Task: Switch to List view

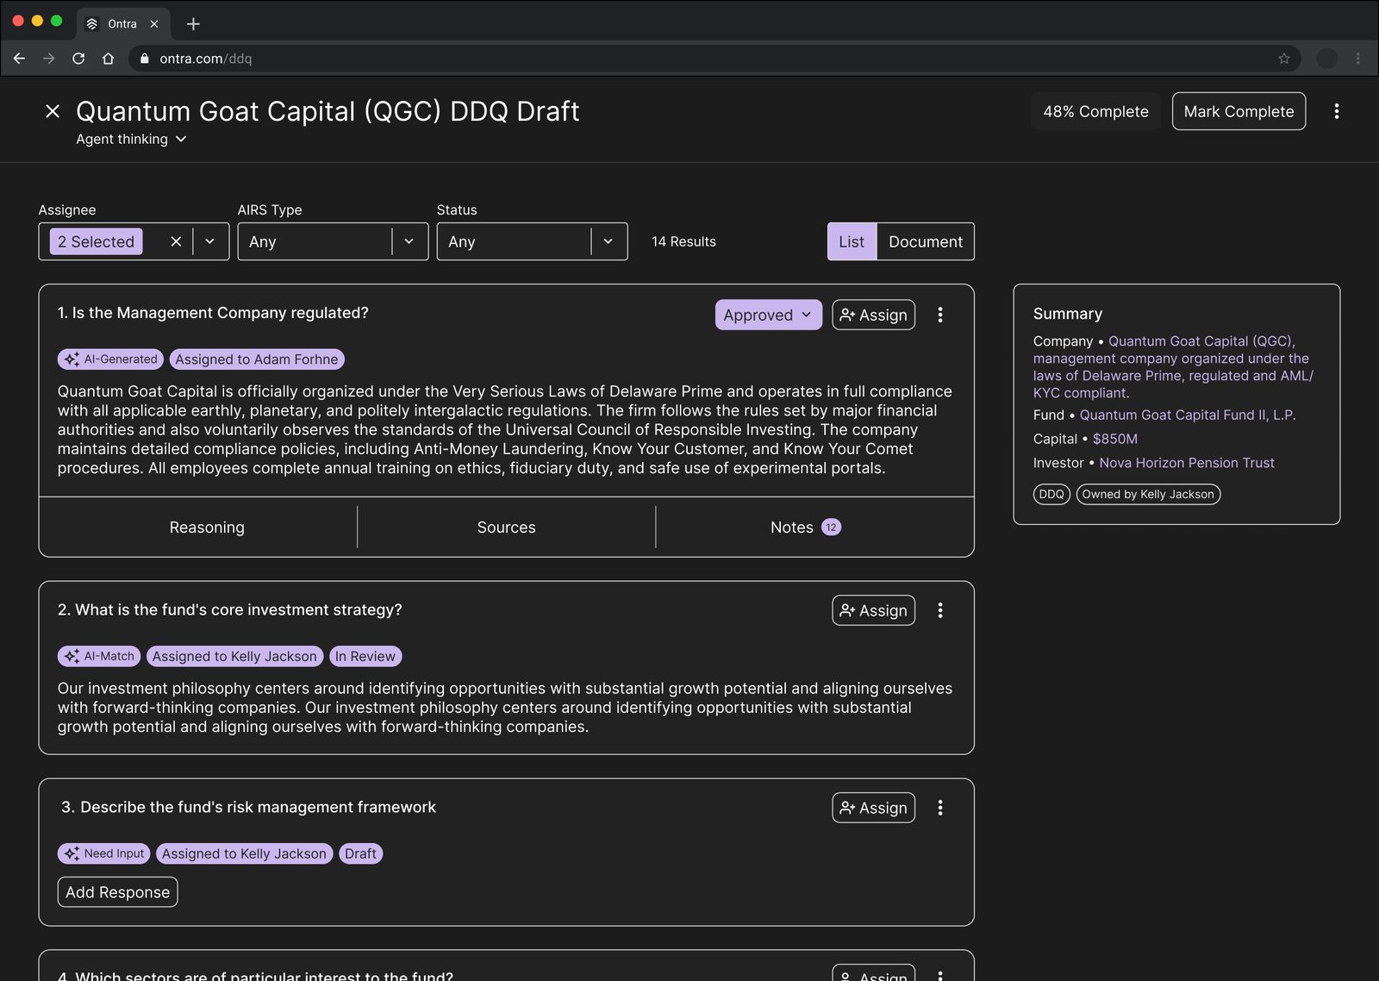Action: click(852, 241)
